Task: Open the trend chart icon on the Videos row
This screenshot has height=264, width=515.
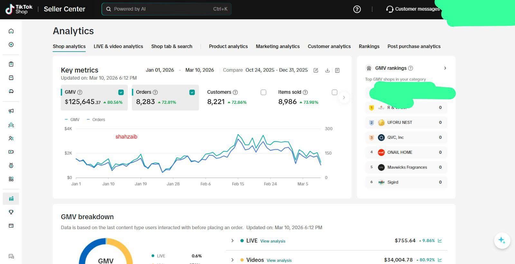Action: pyautogui.click(x=440, y=260)
